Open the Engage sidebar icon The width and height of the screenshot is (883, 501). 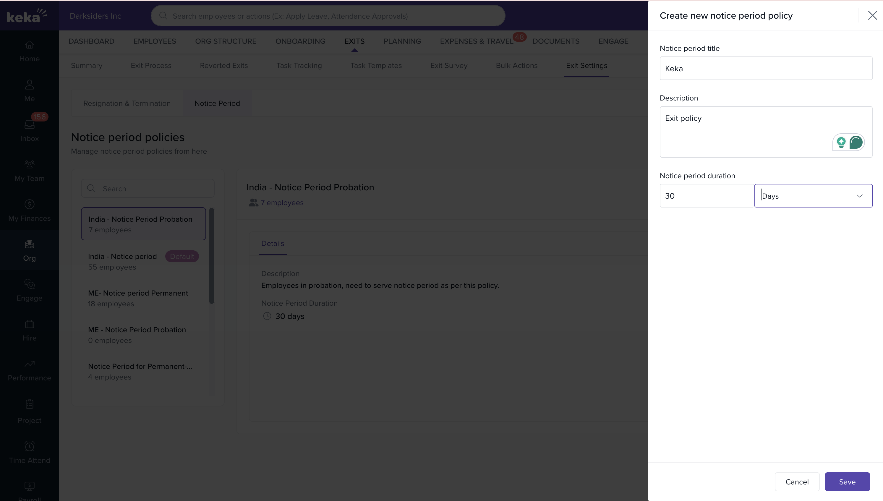tap(29, 284)
